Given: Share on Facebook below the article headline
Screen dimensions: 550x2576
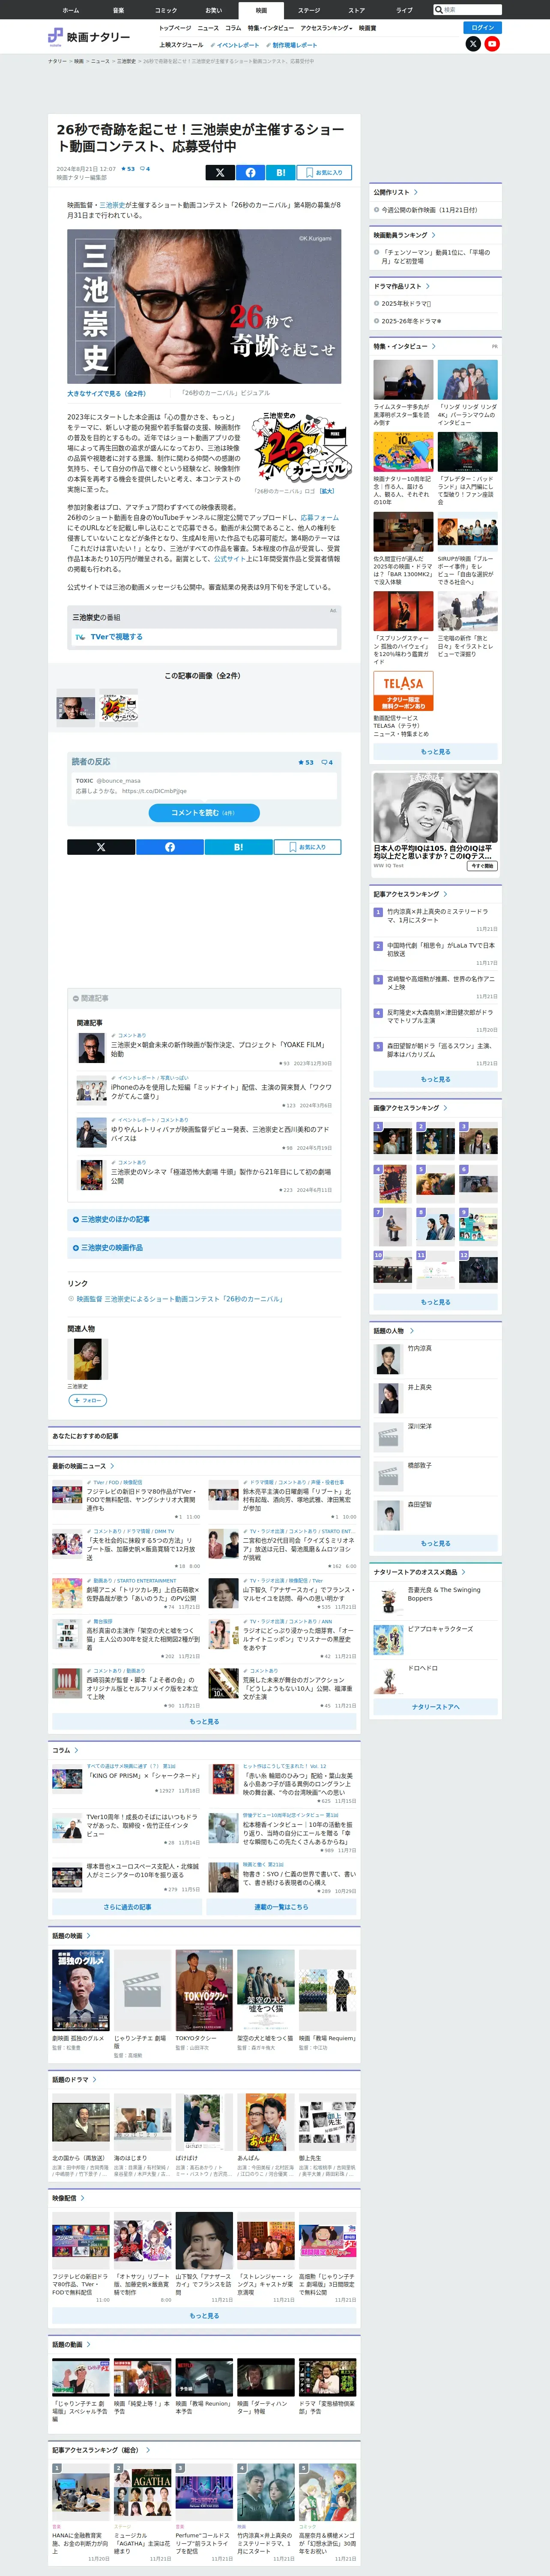Looking at the screenshot, I should click(x=251, y=172).
